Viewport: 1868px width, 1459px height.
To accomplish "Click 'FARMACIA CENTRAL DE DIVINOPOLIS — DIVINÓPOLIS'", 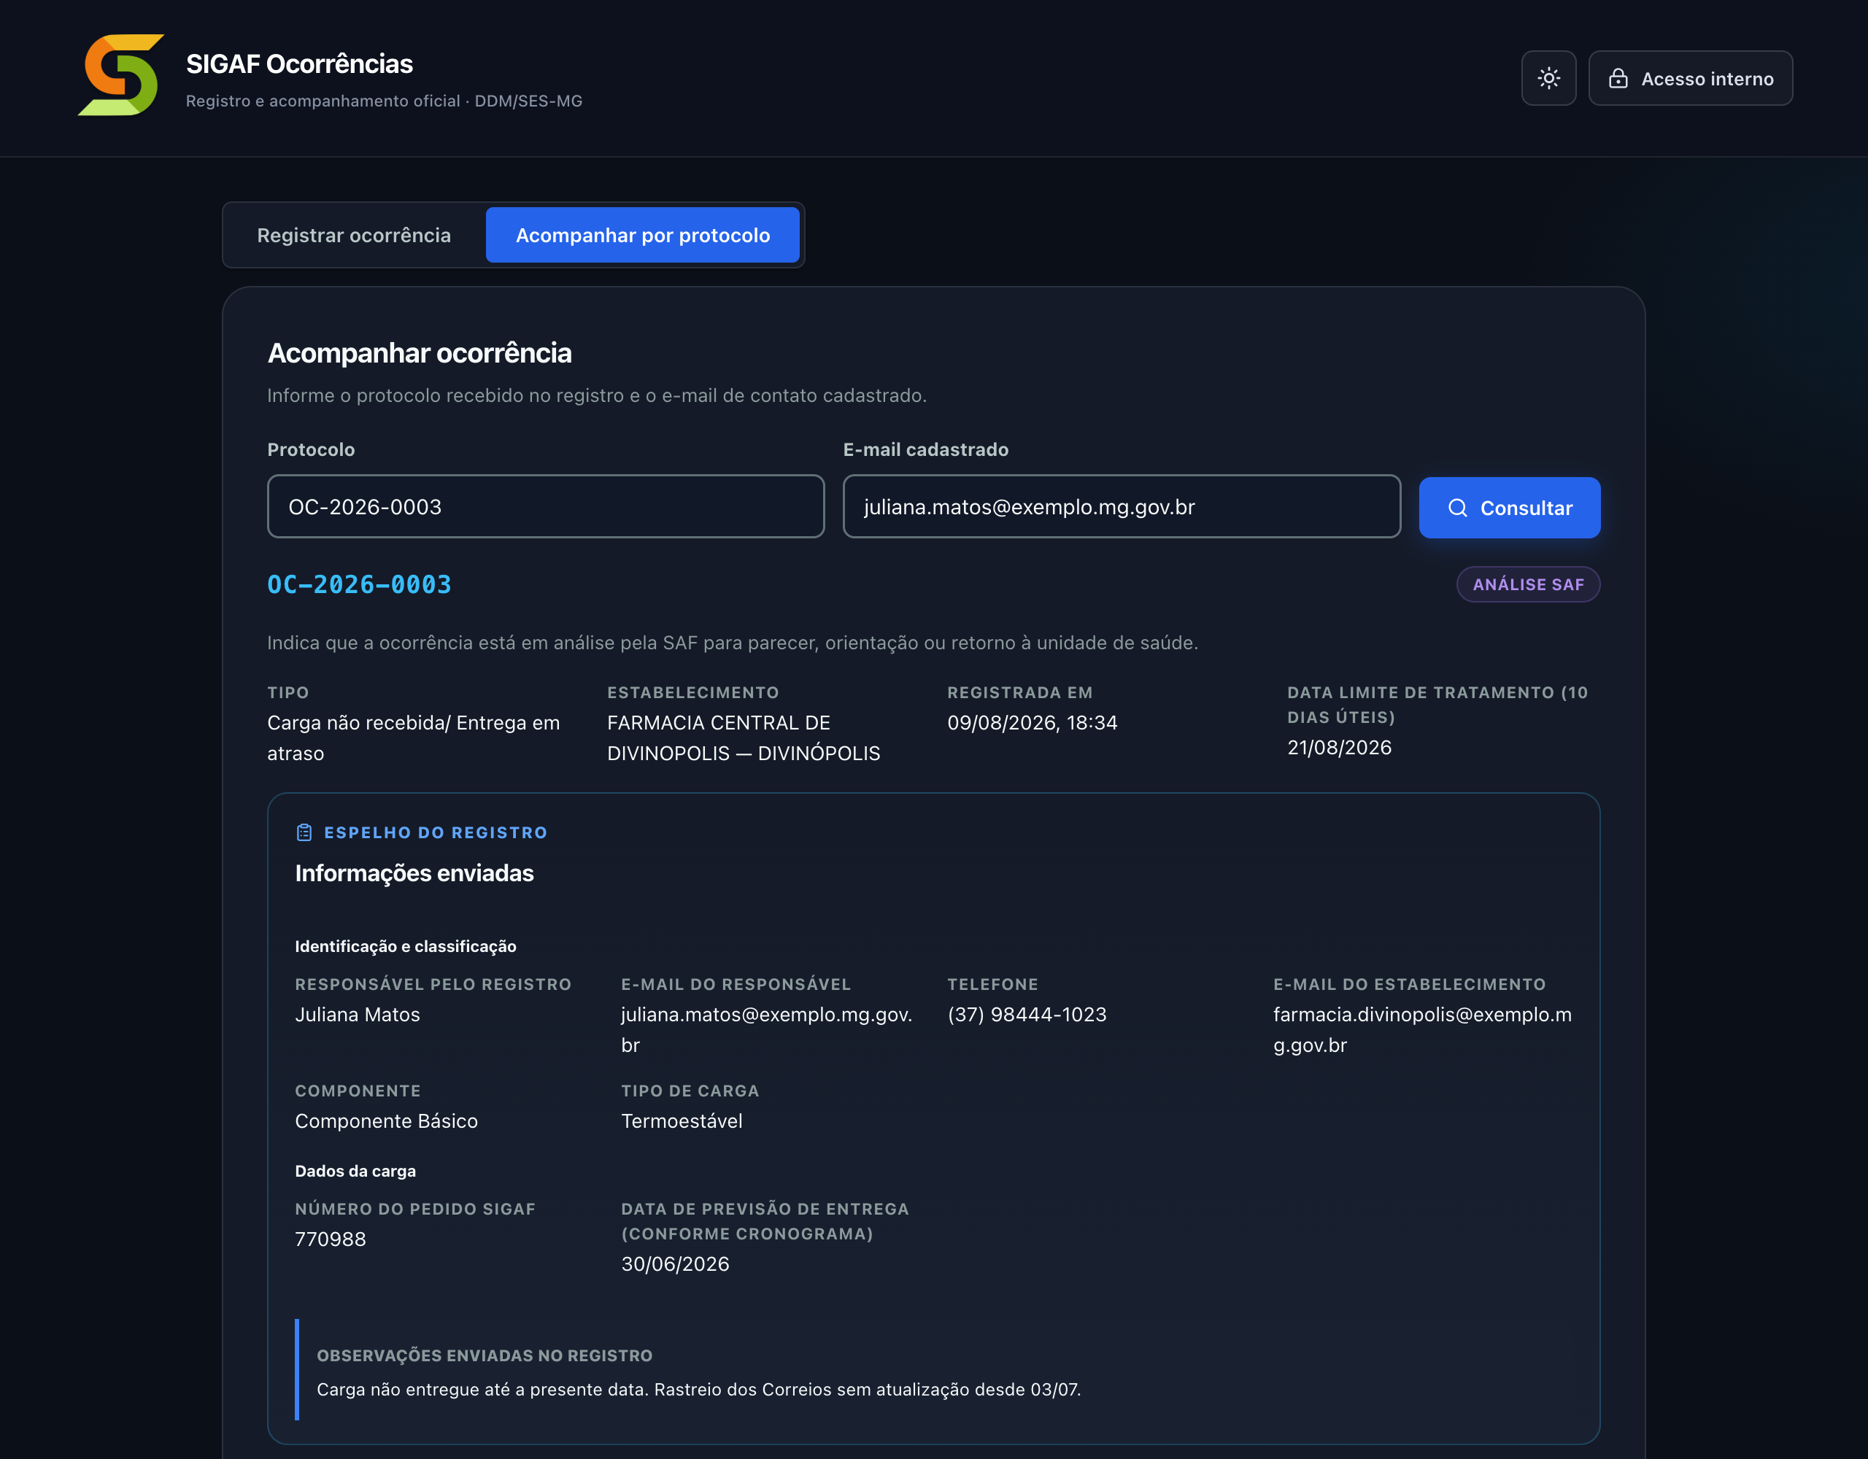I will (x=744, y=738).
